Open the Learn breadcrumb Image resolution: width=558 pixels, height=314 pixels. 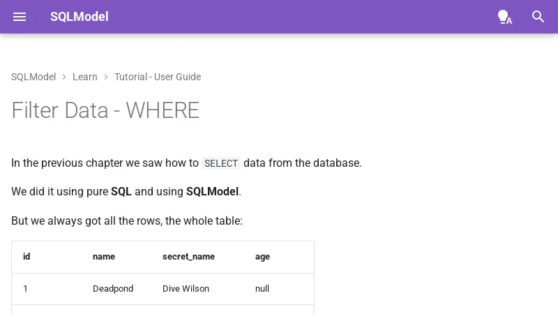coord(85,77)
